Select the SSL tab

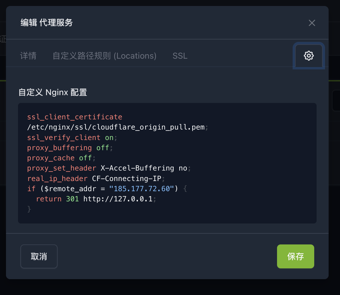tap(180, 56)
